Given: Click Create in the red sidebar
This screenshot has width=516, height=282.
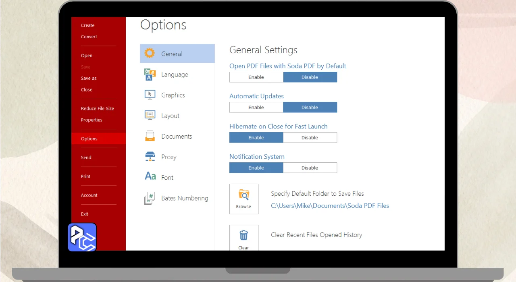Looking at the screenshot, I should [87, 25].
